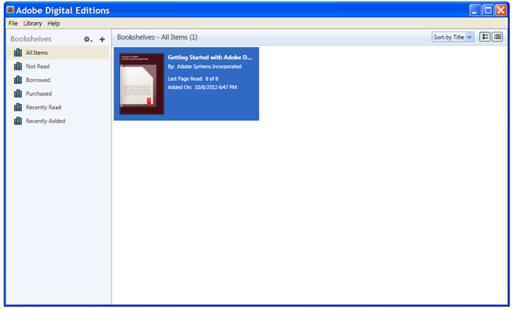Click the Getting Started book cover thumbnail
Screen dimensions: 513x309
pyautogui.click(x=141, y=84)
